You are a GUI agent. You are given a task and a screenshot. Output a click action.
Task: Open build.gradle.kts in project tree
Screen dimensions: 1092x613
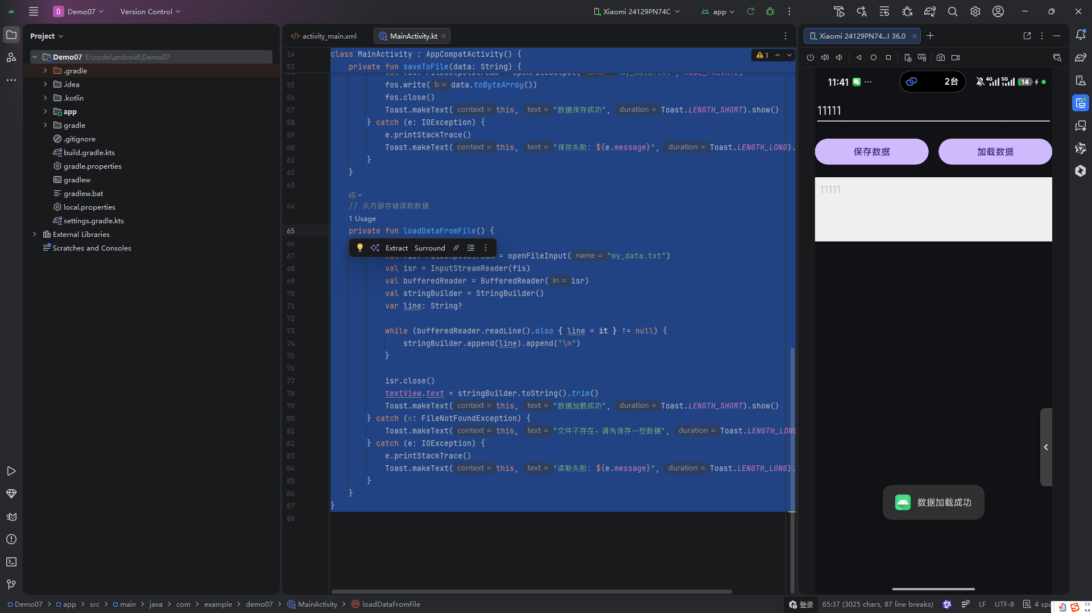(x=89, y=152)
